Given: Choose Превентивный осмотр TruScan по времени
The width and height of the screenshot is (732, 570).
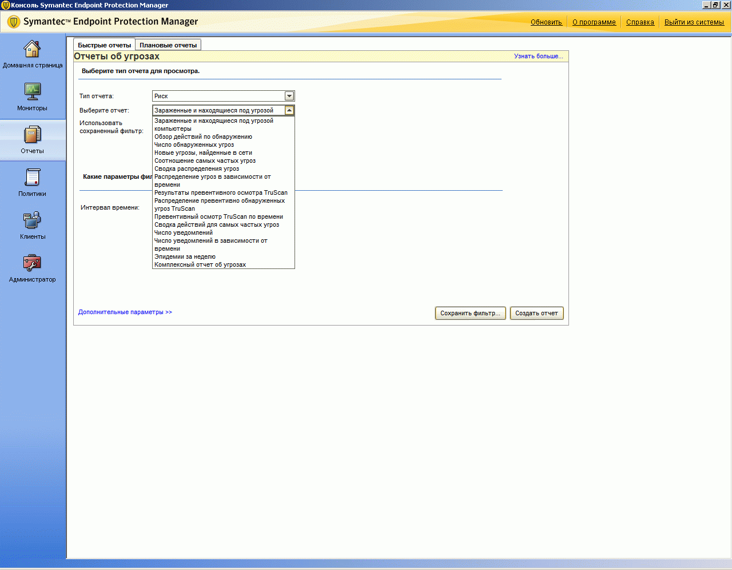Looking at the screenshot, I should (x=224, y=216).
